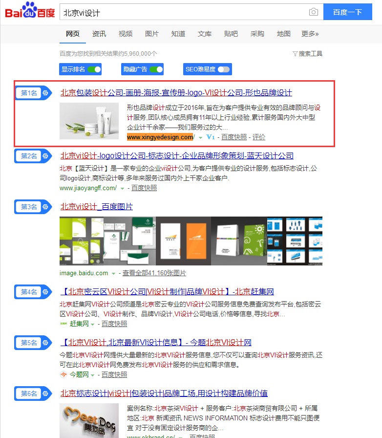The height and width of the screenshot is (438, 382).
Task: Click www.xingyedesign.com URL text
Action: pyautogui.click(x=161, y=137)
